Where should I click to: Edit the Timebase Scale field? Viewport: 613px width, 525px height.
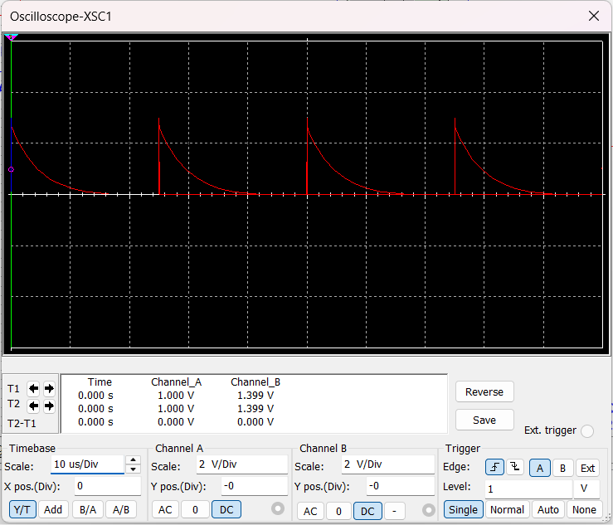pyautogui.click(x=88, y=464)
